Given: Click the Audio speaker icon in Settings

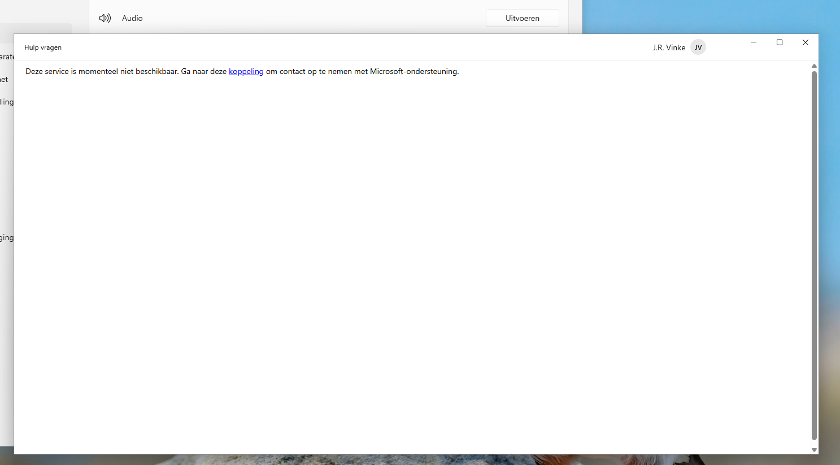Looking at the screenshot, I should [x=105, y=18].
